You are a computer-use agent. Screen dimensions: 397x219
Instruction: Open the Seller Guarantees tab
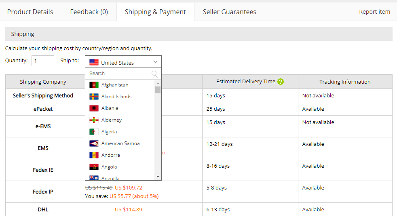[229, 12]
